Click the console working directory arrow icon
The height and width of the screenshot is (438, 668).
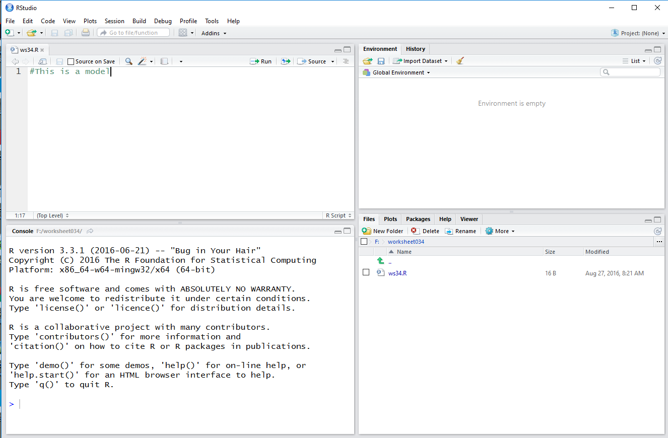[90, 231]
